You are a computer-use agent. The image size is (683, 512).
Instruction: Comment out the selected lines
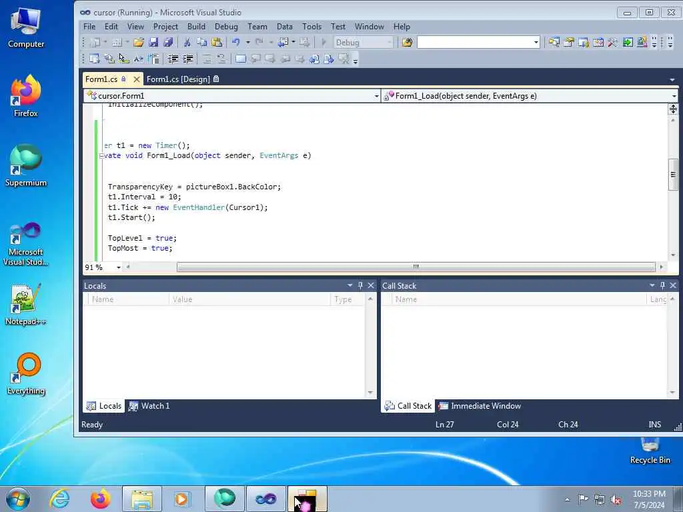click(x=207, y=59)
